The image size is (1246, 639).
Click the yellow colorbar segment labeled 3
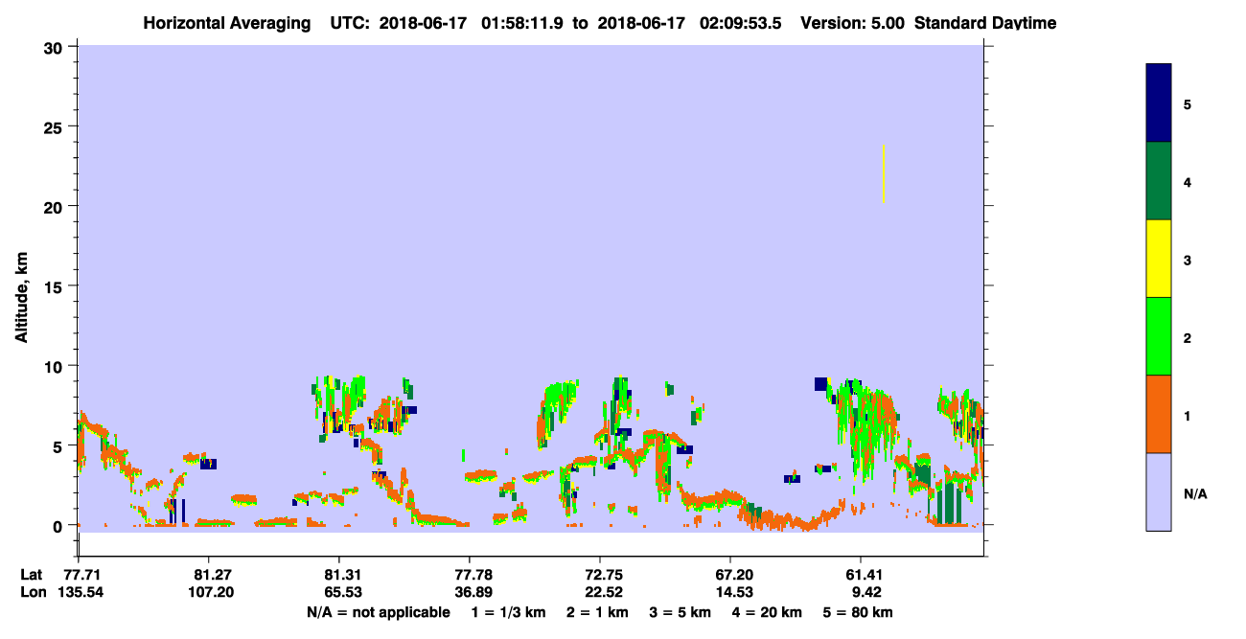click(x=1159, y=259)
